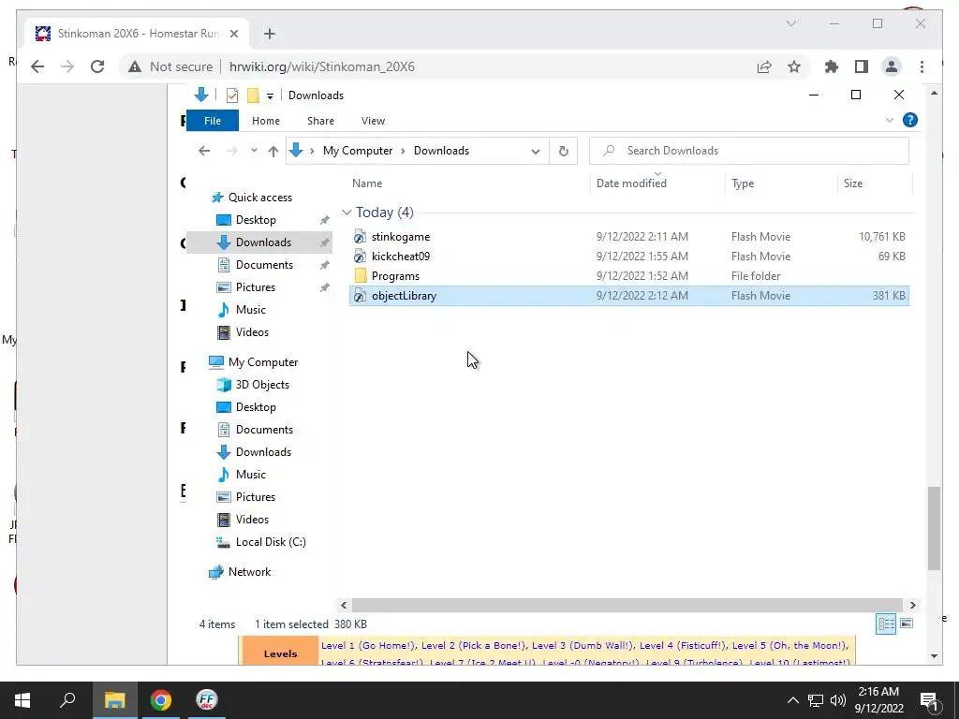The height and width of the screenshot is (719, 959).
Task: Reload the Chrome page
Action: click(x=97, y=66)
